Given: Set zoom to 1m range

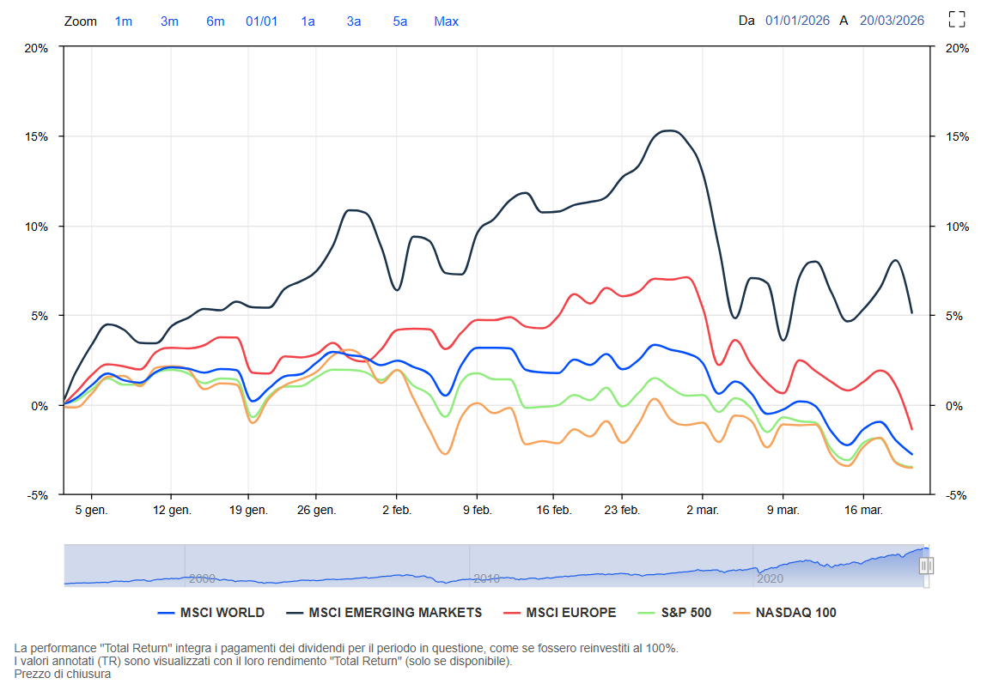Looking at the screenshot, I should click(x=124, y=21).
